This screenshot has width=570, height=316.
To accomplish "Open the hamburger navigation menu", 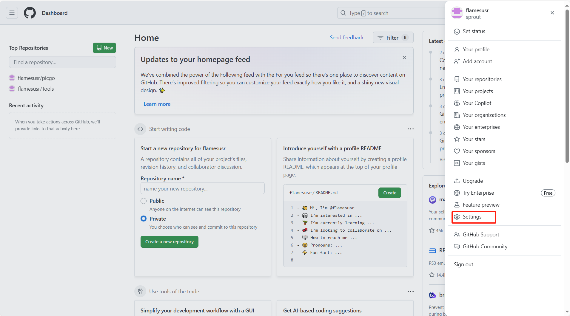I will pyautogui.click(x=12, y=13).
